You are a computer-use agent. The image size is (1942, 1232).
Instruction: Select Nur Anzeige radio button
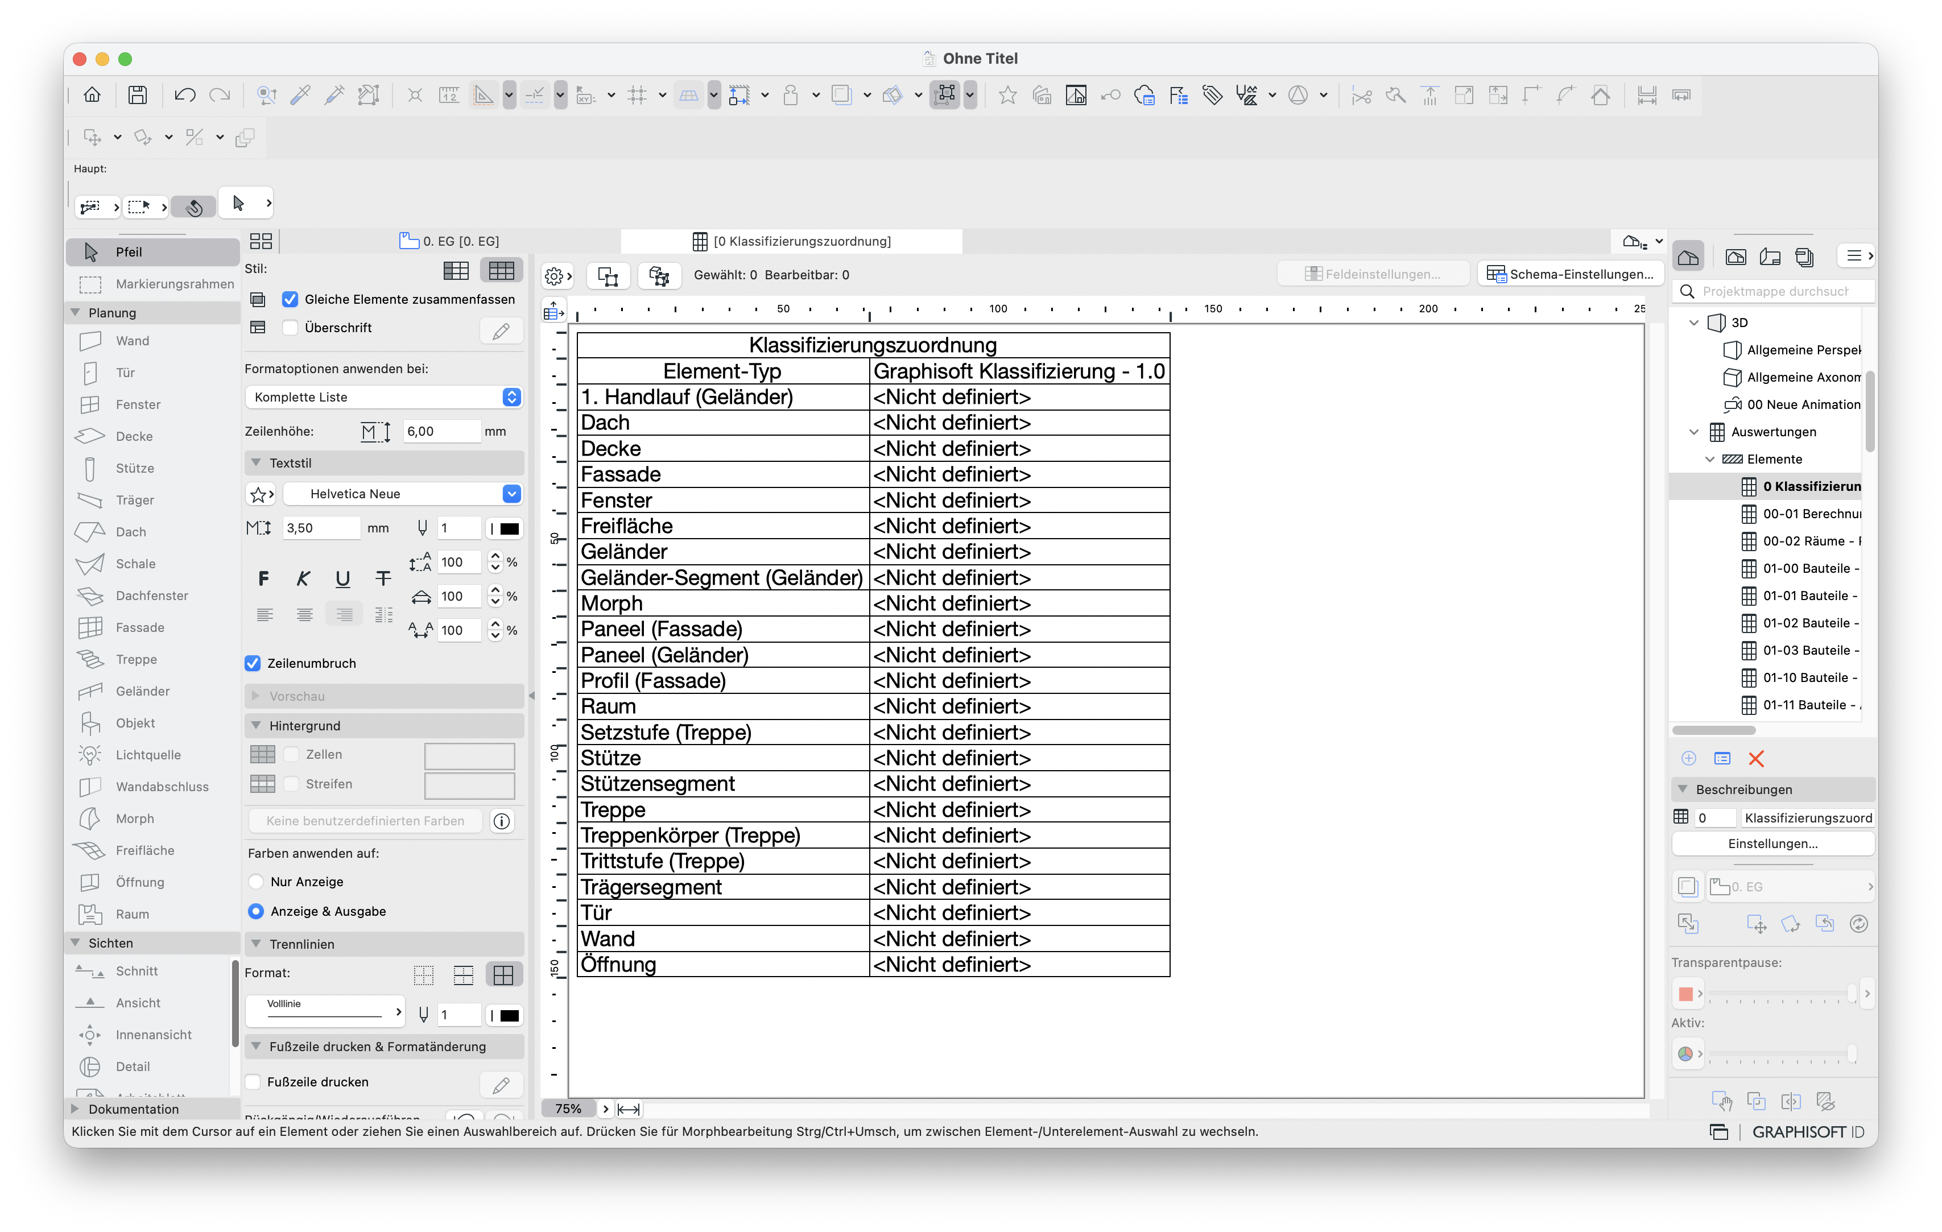[257, 881]
